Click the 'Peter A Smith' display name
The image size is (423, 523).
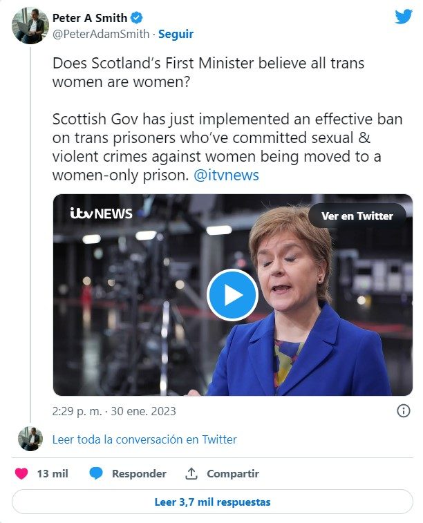pyautogui.click(x=90, y=19)
